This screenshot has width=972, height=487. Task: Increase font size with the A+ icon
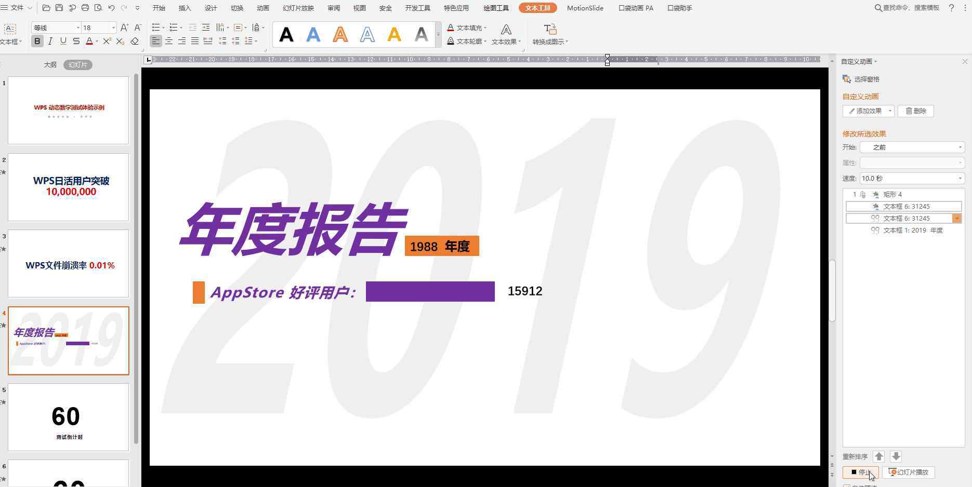tap(124, 28)
